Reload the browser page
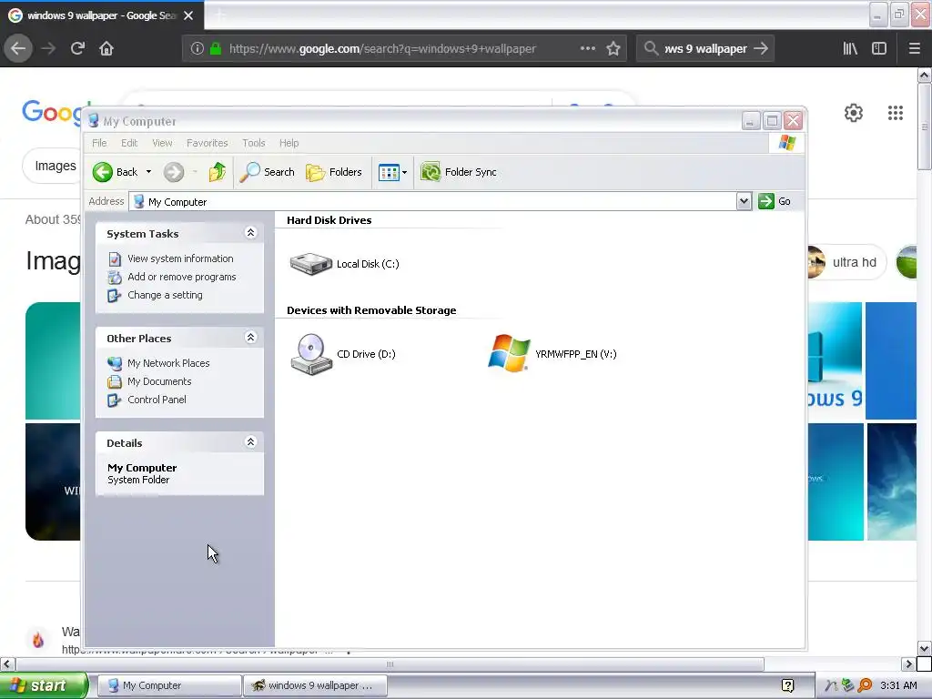932x699 pixels. pyautogui.click(x=77, y=48)
